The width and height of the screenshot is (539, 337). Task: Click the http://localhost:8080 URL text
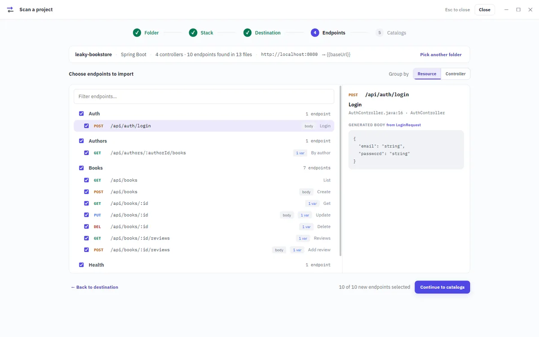coord(289,54)
